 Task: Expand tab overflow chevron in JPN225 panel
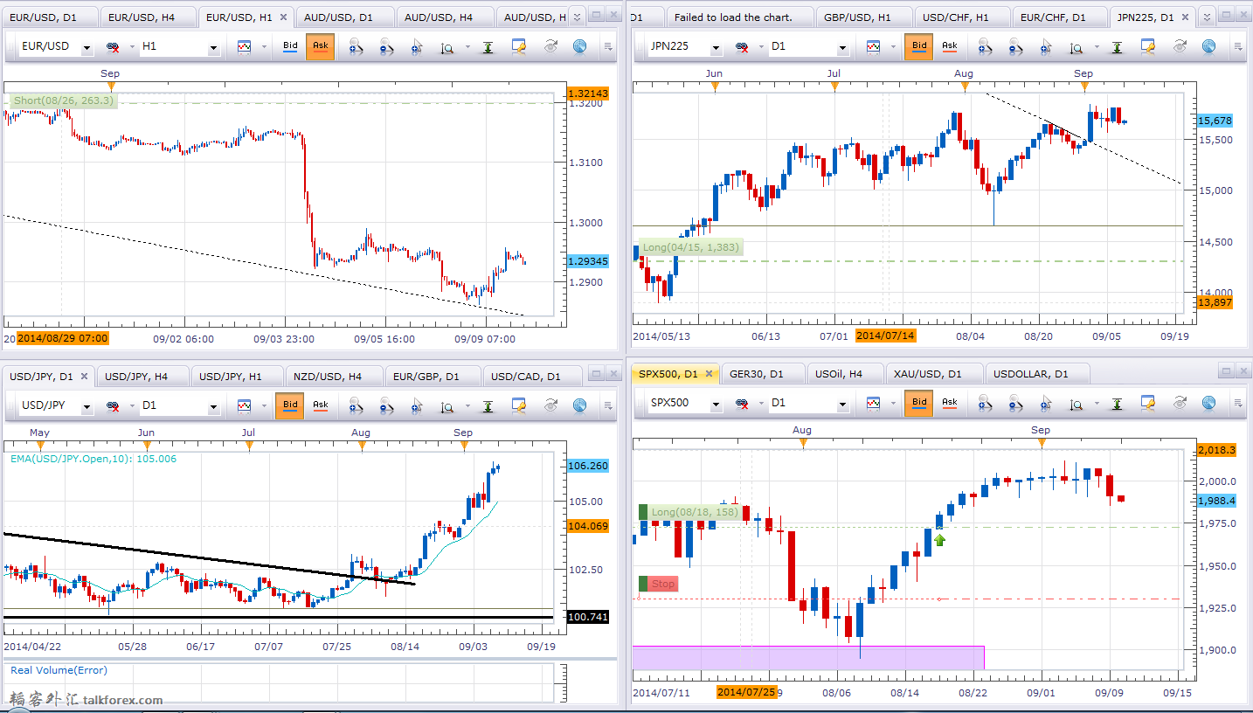[x=1206, y=17]
